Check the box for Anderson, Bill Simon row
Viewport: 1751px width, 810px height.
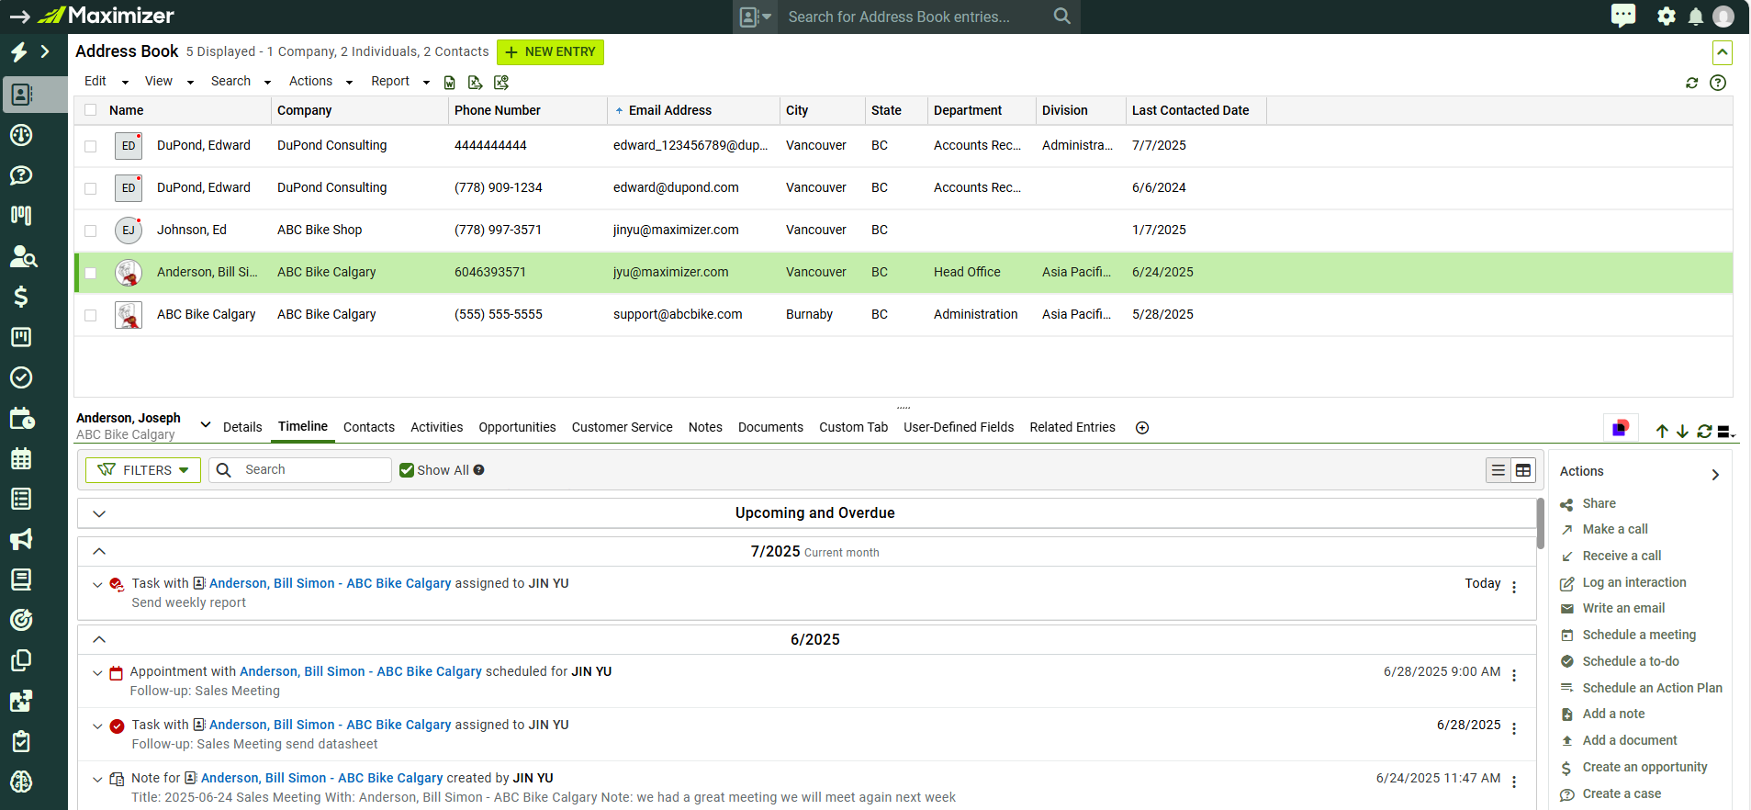pos(90,273)
